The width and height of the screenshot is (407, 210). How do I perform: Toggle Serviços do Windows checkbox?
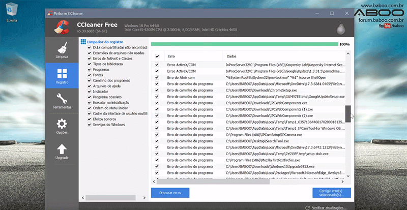tap(90, 125)
